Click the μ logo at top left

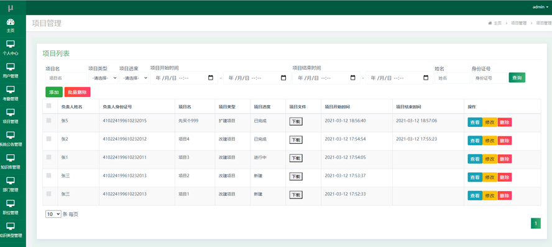(11, 7)
